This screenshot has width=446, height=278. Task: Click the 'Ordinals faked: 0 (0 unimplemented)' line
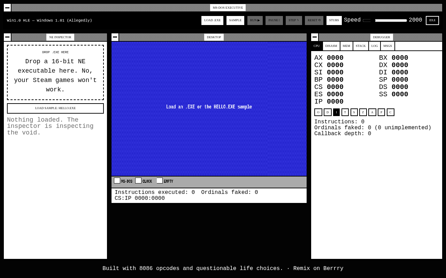pyautogui.click(x=373, y=128)
